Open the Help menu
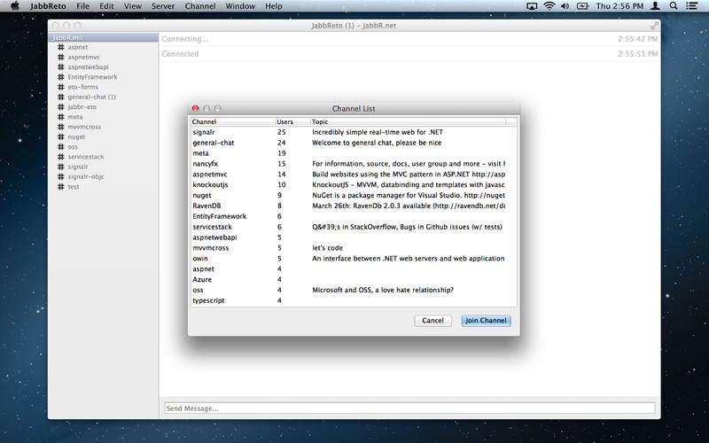The width and height of the screenshot is (709, 443). 274,6
